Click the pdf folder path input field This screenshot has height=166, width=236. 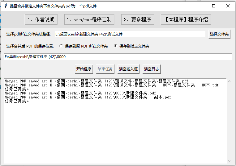click(130, 34)
